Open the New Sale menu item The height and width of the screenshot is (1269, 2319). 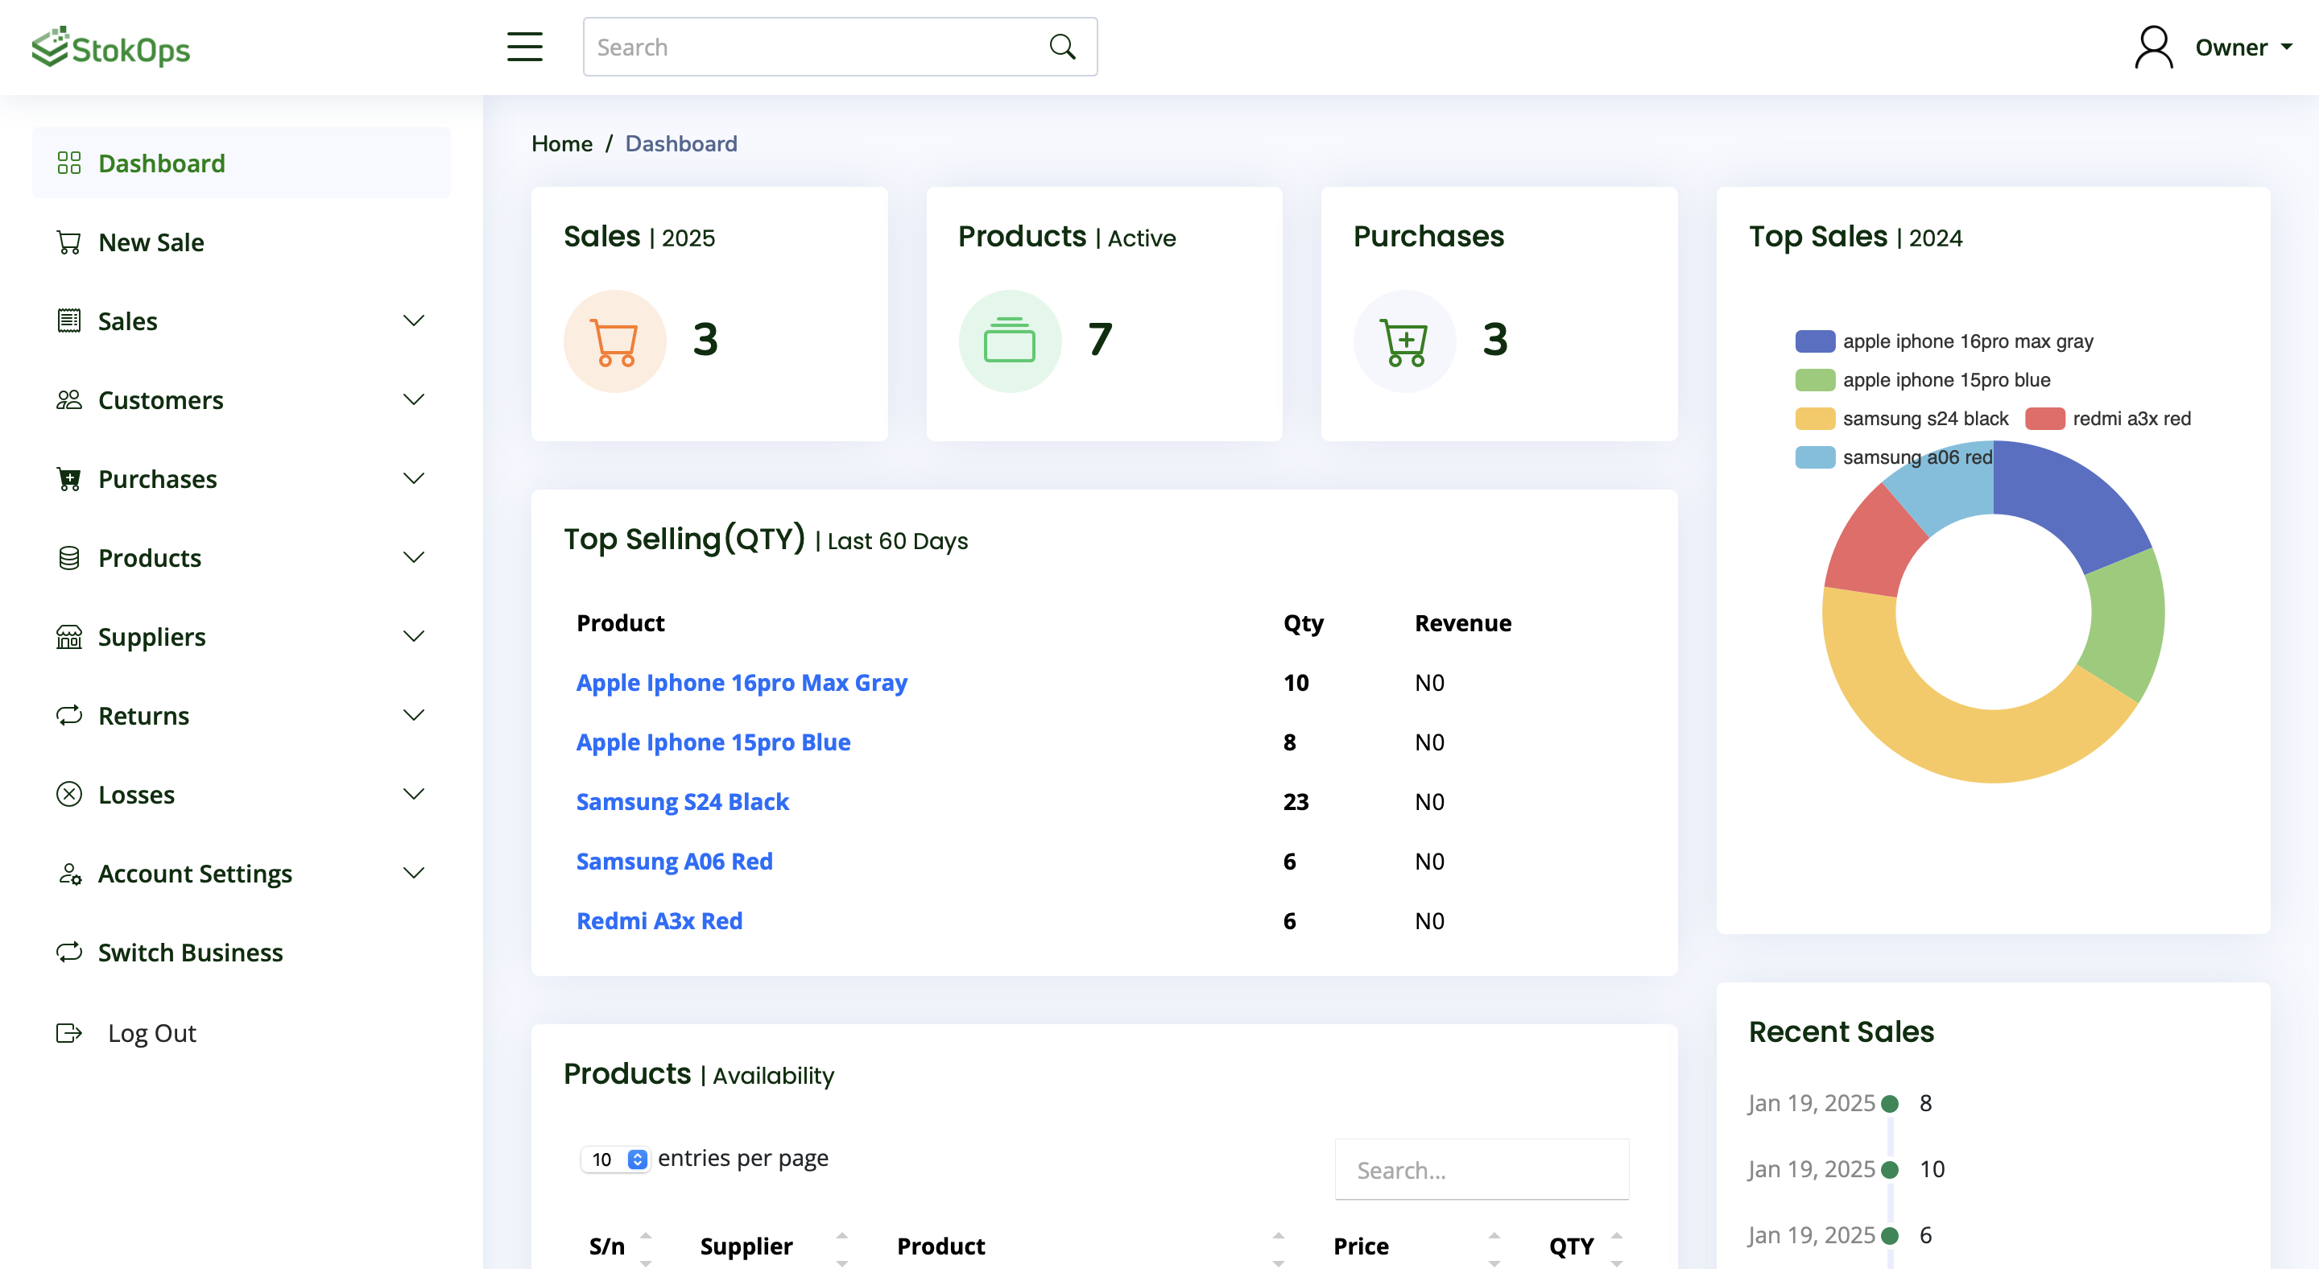[x=151, y=242]
